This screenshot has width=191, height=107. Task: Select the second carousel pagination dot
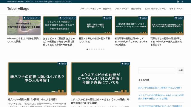pyautogui.click(x=90, y=49)
